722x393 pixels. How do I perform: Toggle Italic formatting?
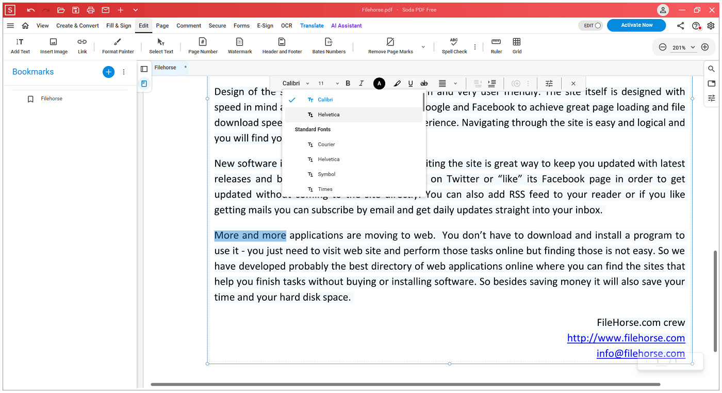pyautogui.click(x=361, y=84)
